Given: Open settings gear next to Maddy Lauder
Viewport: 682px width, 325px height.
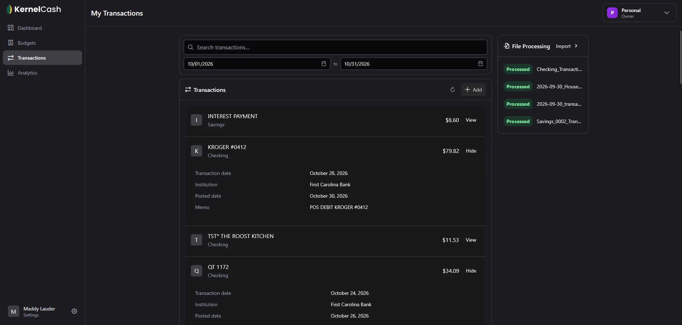Looking at the screenshot, I should coord(74,311).
